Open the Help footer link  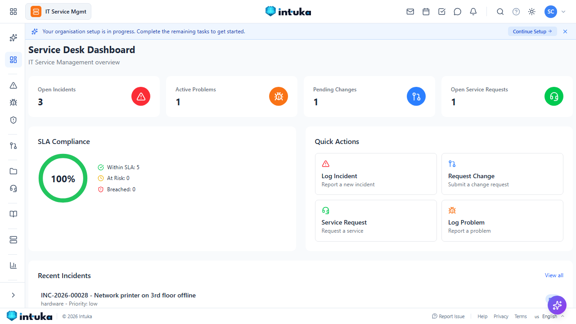pos(482,316)
